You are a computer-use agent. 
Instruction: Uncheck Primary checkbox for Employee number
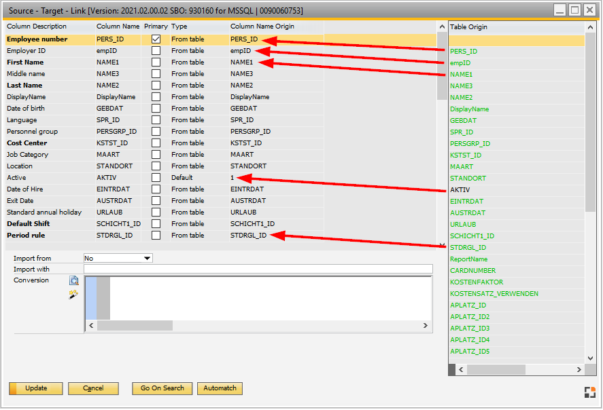point(156,39)
